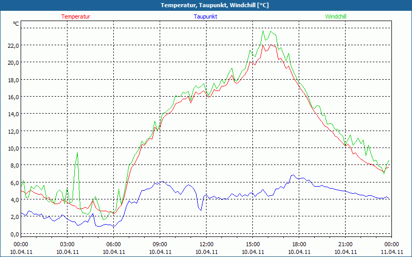This screenshot has width=412, height=257.
Task: Click the '10.04.11' date beneath 15:00
Action: pos(252,252)
